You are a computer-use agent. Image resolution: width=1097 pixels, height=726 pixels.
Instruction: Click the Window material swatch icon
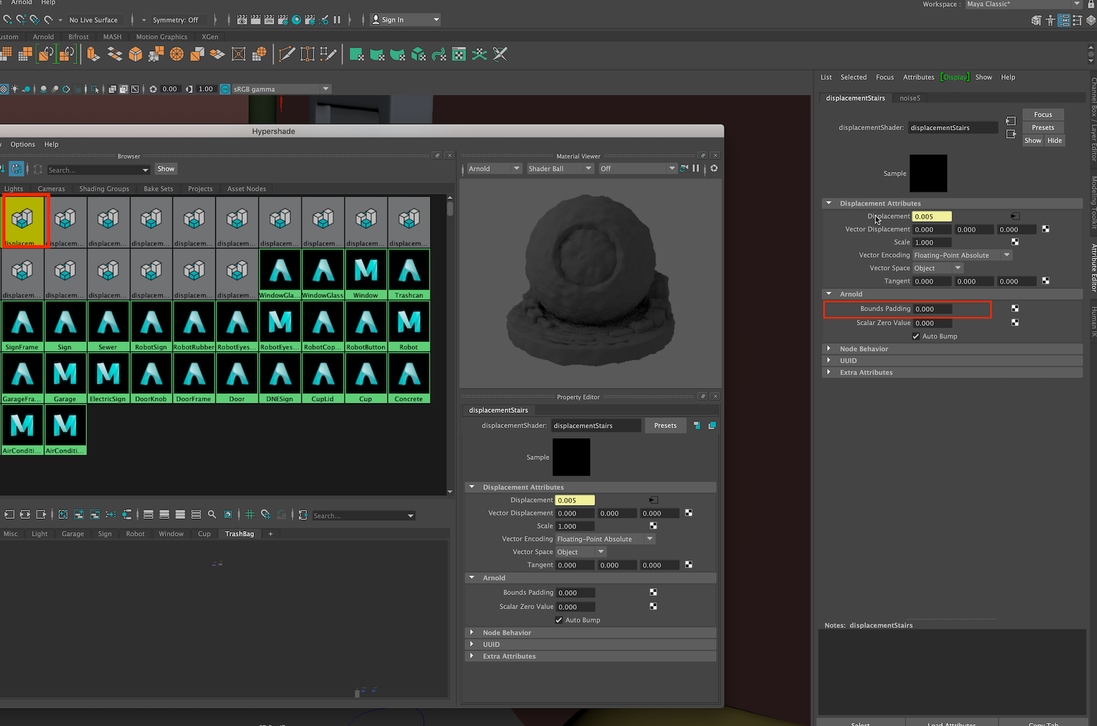click(x=366, y=270)
